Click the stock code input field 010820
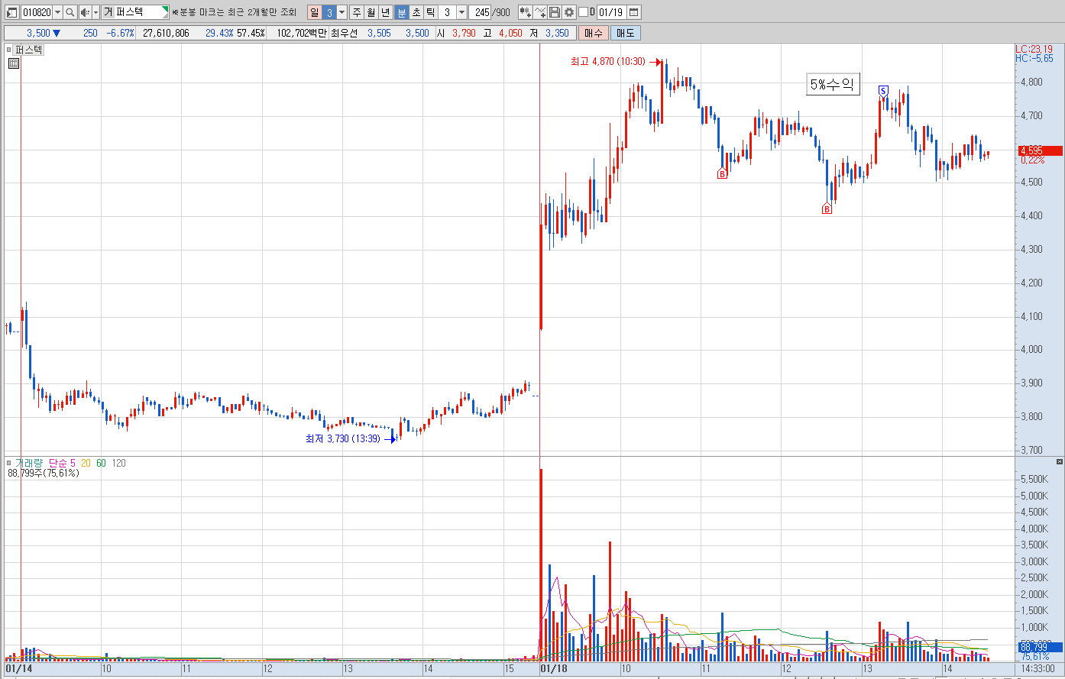 click(x=37, y=12)
